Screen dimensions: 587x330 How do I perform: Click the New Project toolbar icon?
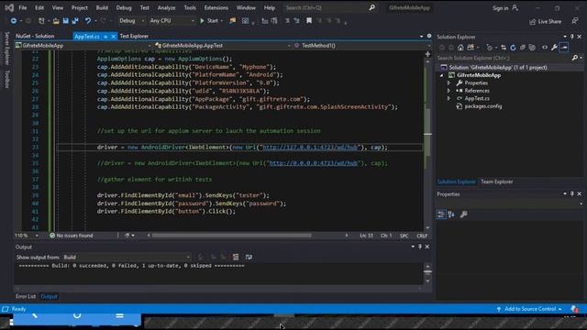(x=41, y=21)
